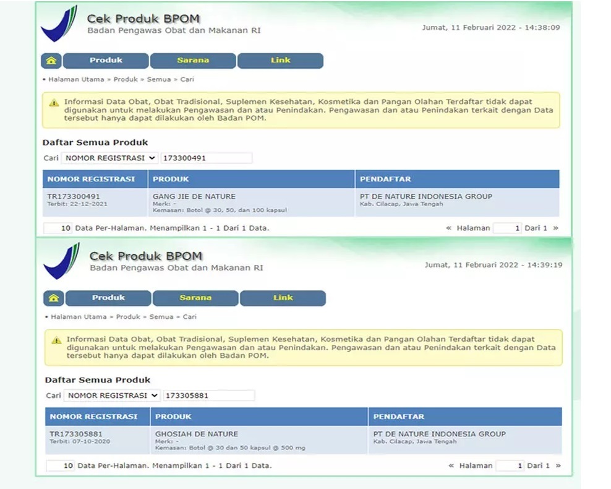Click Semua breadcrumb in the bottom panel
The width and height of the screenshot is (611, 489).
tap(161, 317)
